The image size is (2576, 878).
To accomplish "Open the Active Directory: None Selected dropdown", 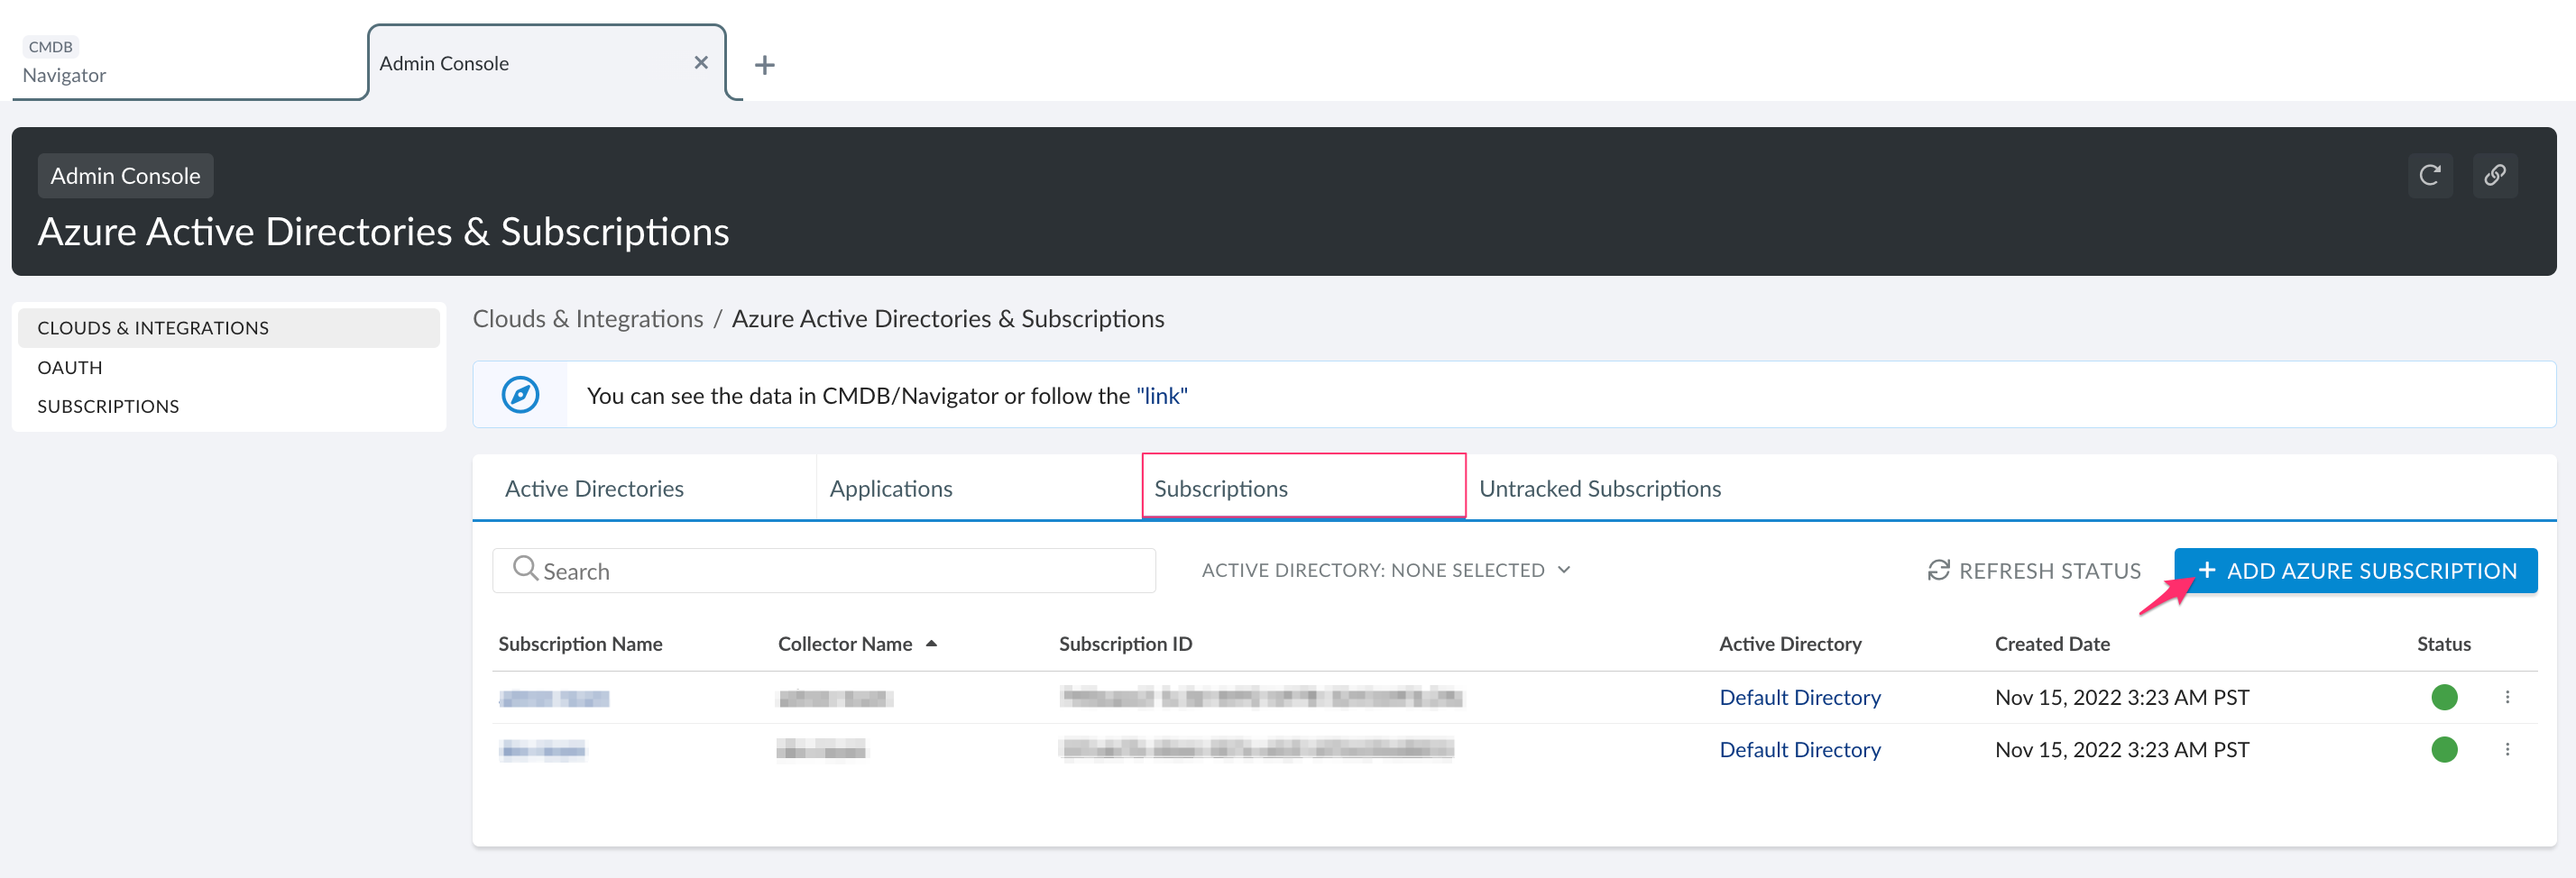I will coord(1385,570).
